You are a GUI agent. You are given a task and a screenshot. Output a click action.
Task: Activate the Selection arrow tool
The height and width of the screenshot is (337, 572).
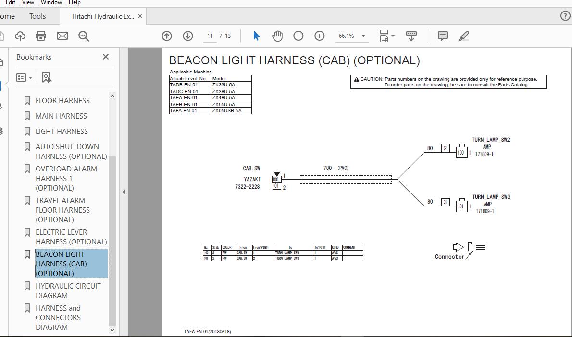point(256,36)
